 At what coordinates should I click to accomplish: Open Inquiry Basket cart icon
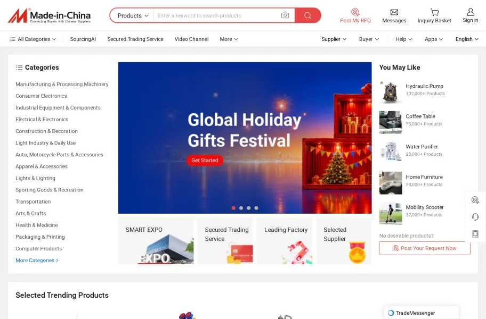[434, 12]
